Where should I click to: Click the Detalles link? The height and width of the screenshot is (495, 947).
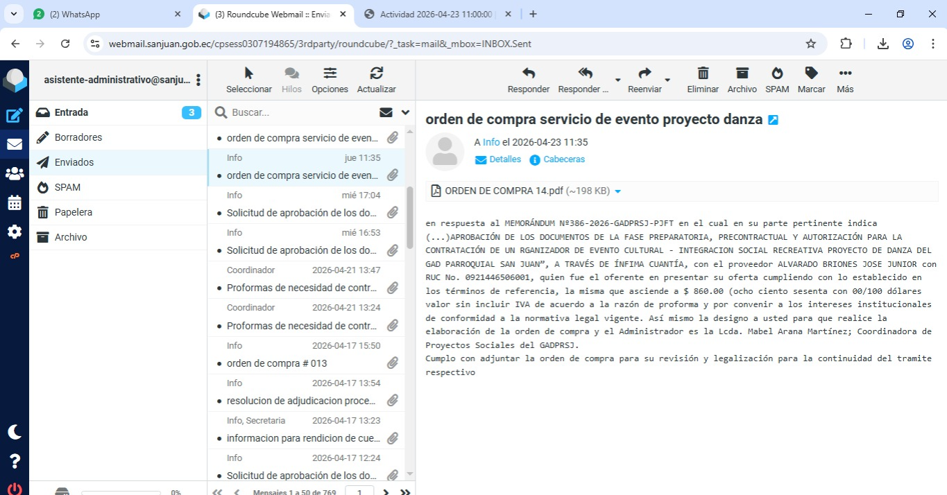click(504, 159)
